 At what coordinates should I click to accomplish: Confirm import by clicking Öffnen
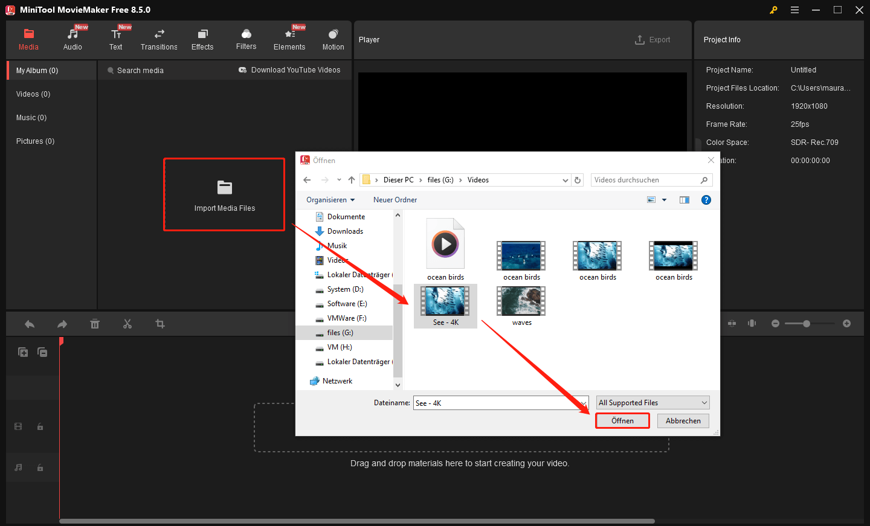622,420
